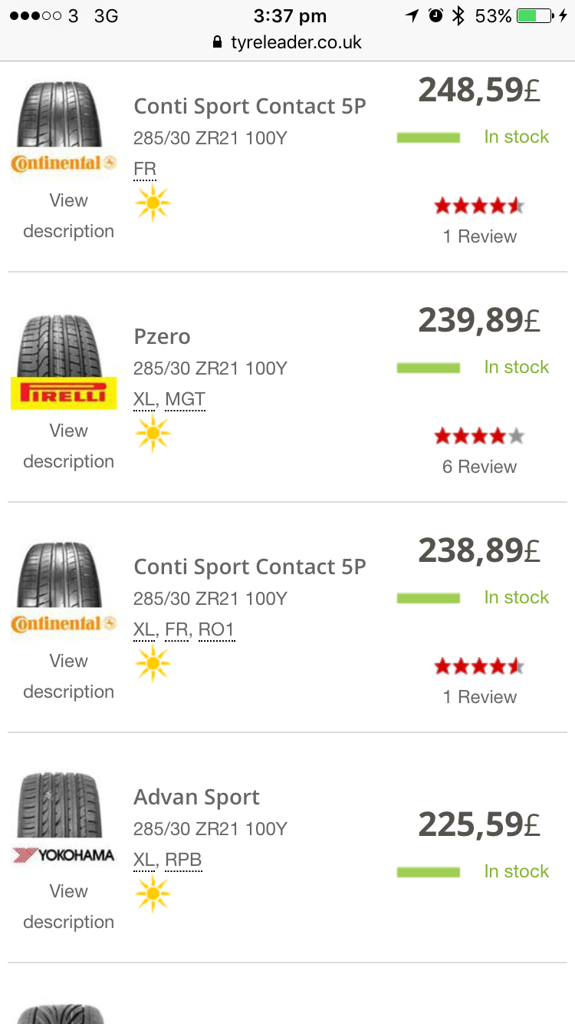The image size is (575, 1024).
Task: Tap the tyreleader.co.uk address bar
Action: click(x=296, y=42)
